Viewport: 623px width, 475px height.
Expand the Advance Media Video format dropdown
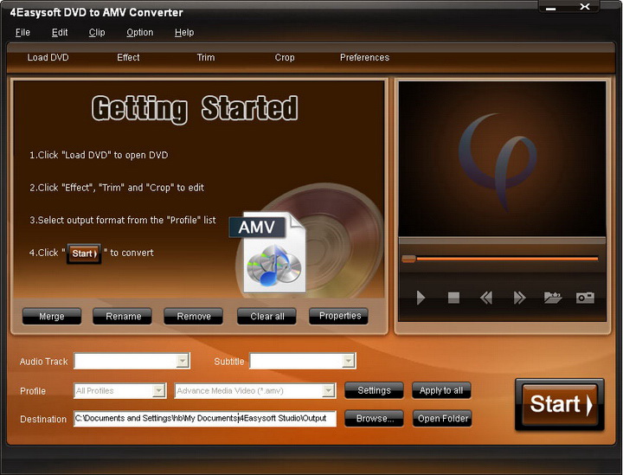[x=329, y=391]
